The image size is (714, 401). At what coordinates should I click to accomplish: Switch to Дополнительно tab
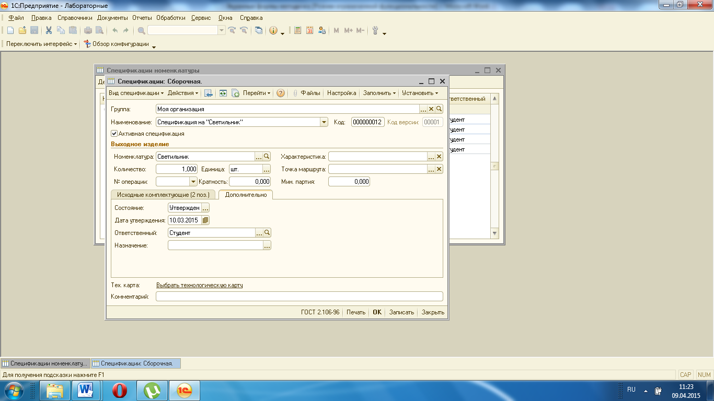pyautogui.click(x=246, y=195)
